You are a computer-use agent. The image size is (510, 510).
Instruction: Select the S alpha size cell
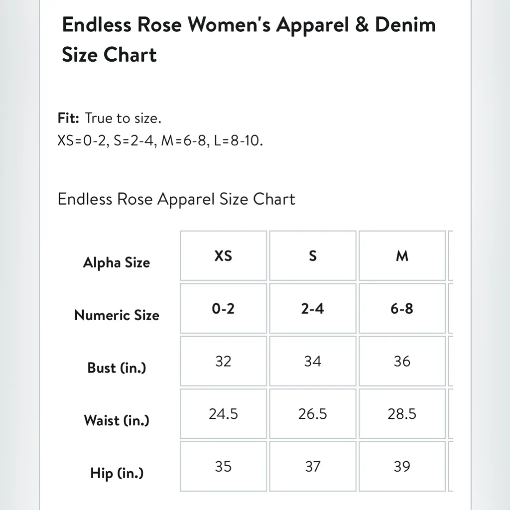click(312, 256)
